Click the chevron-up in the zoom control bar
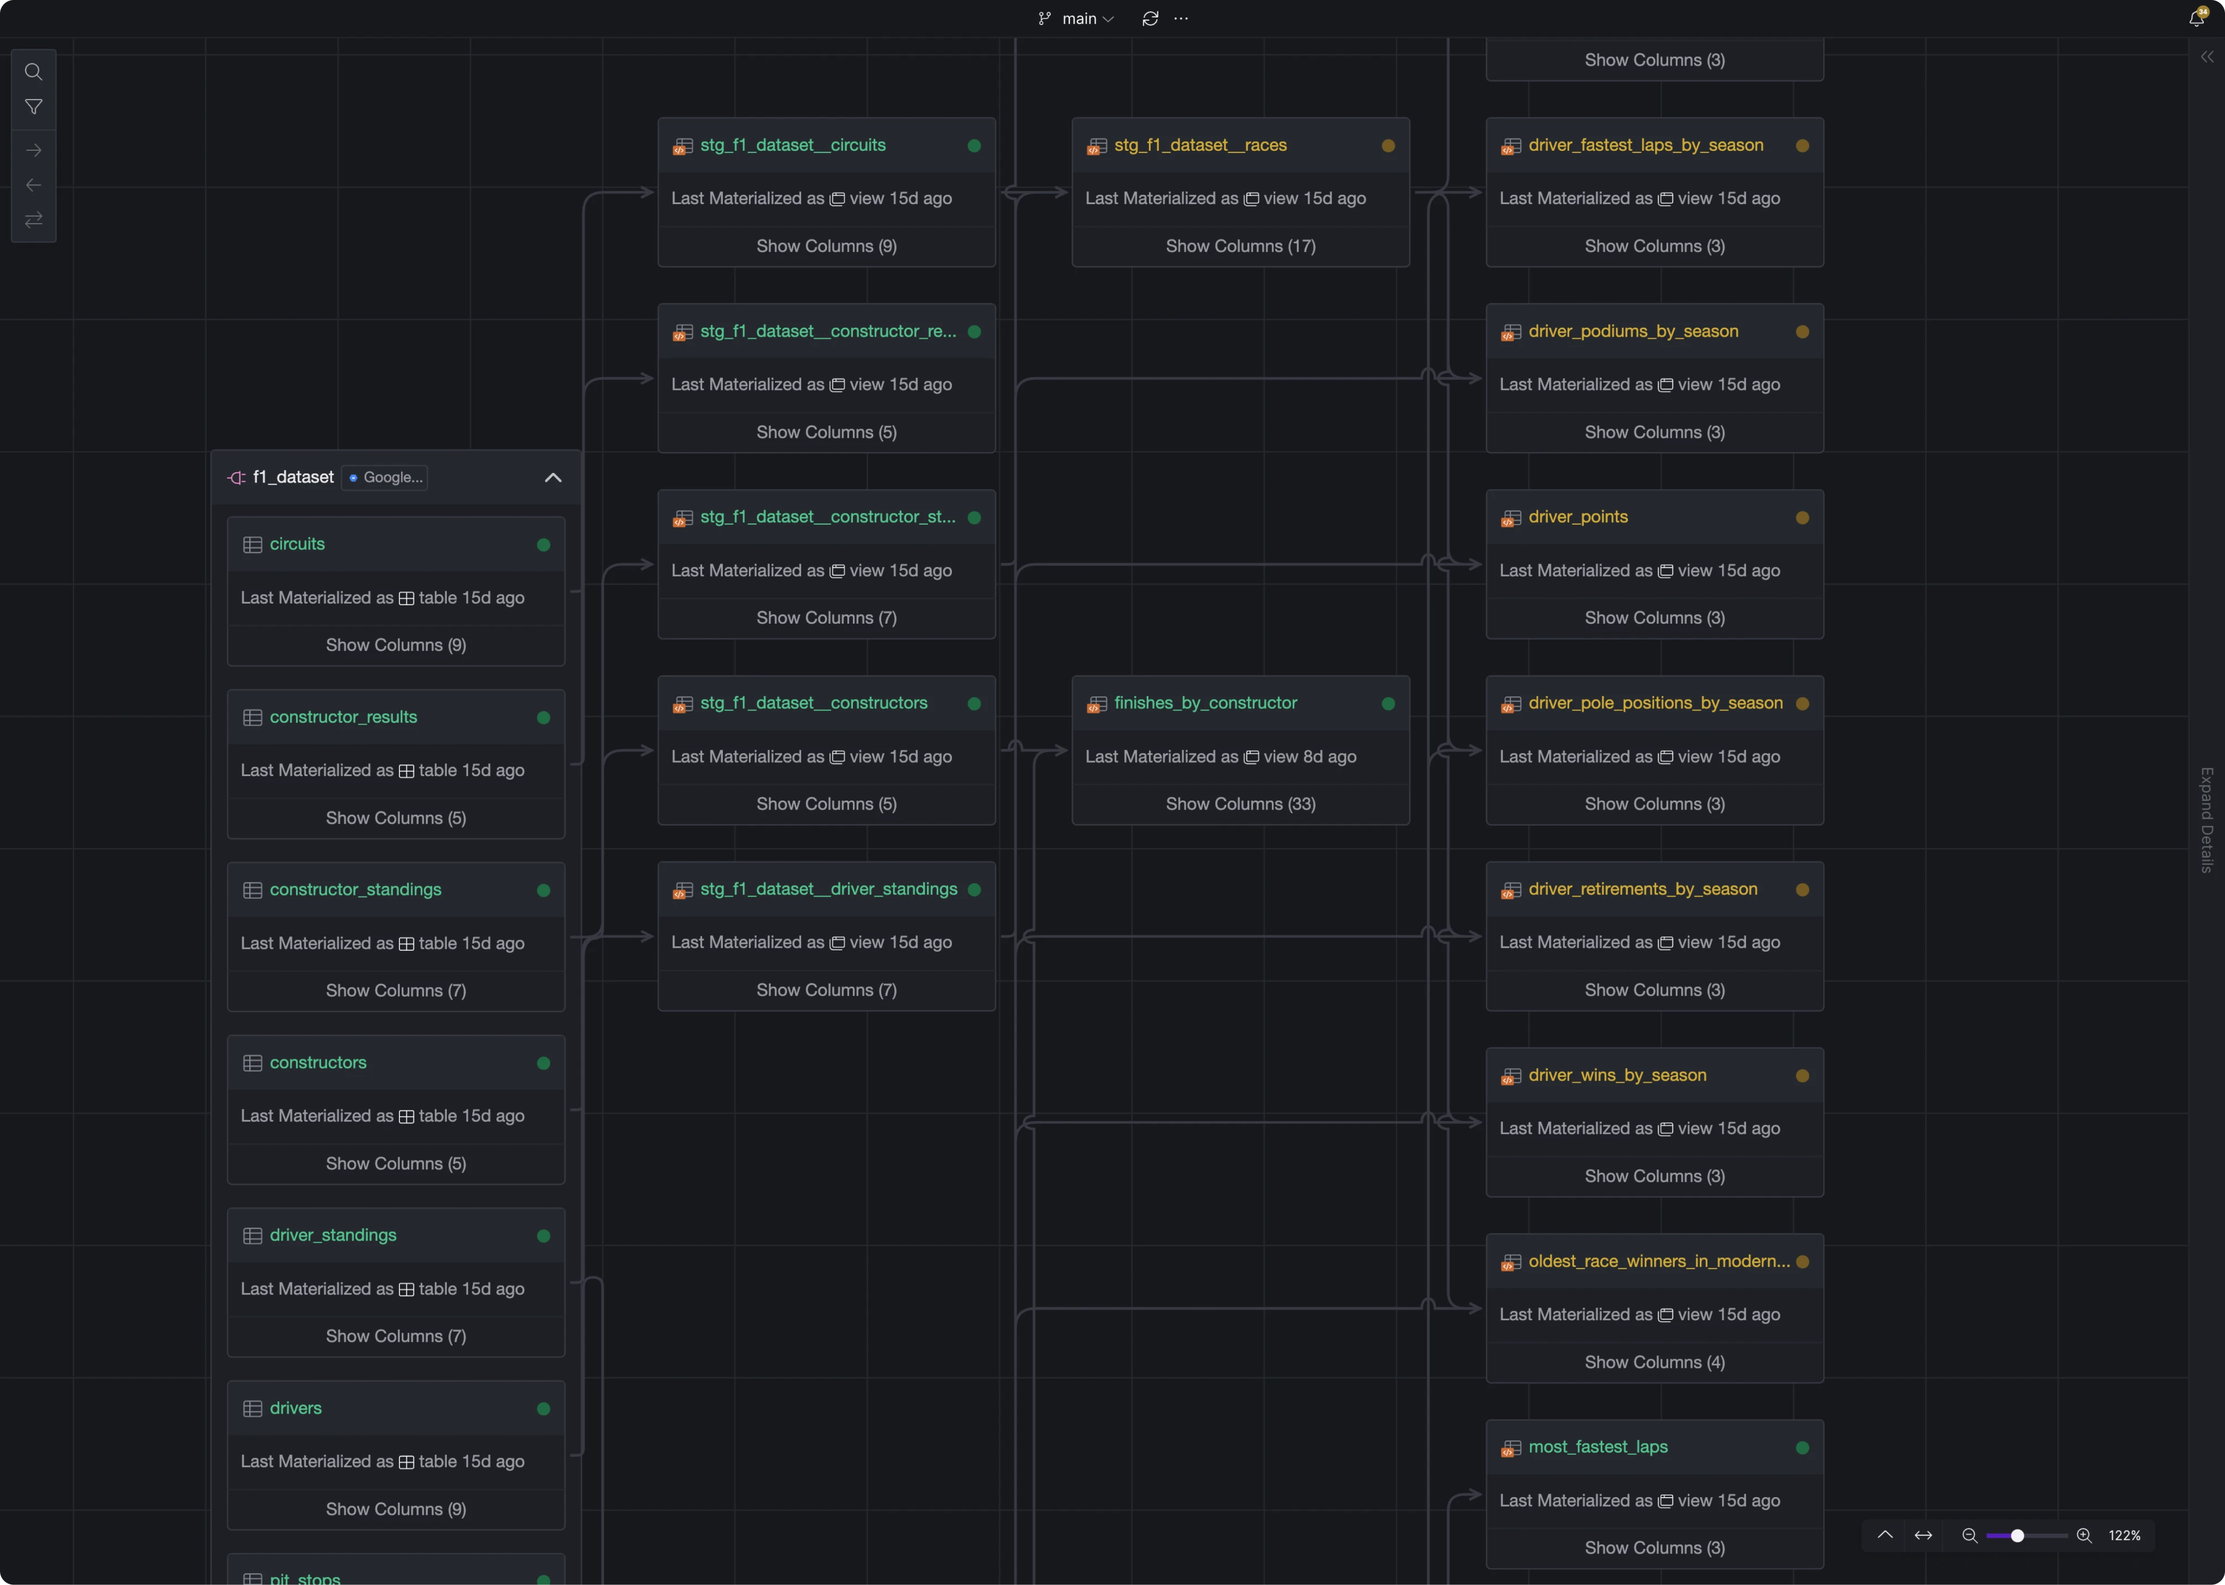 click(1886, 1535)
